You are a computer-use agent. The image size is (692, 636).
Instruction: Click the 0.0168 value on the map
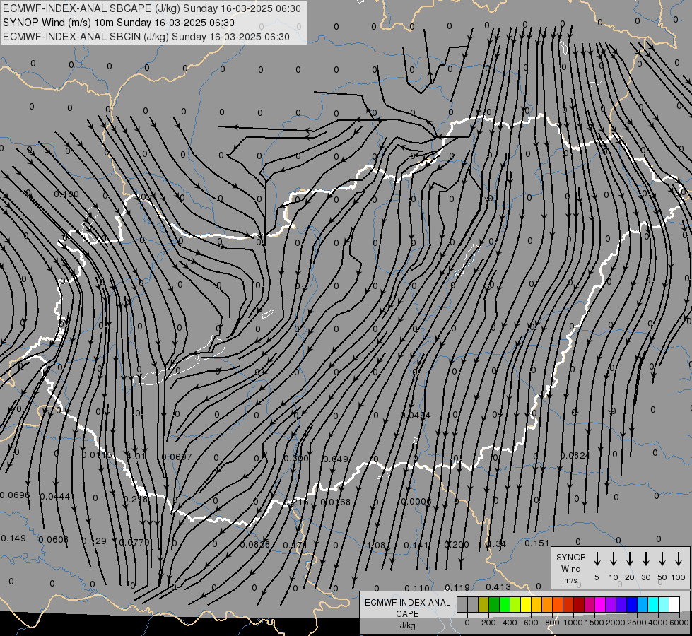coord(336,502)
